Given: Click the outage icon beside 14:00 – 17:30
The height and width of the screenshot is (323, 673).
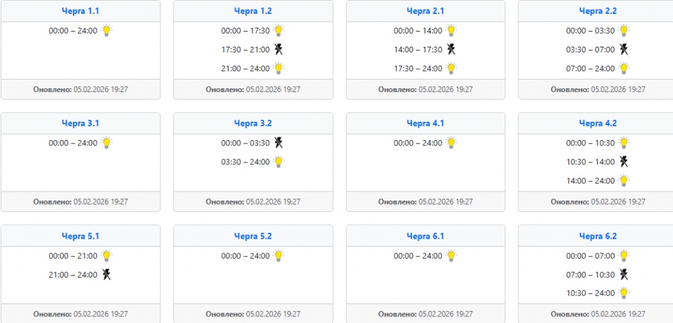Looking at the screenshot, I should click(451, 49).
